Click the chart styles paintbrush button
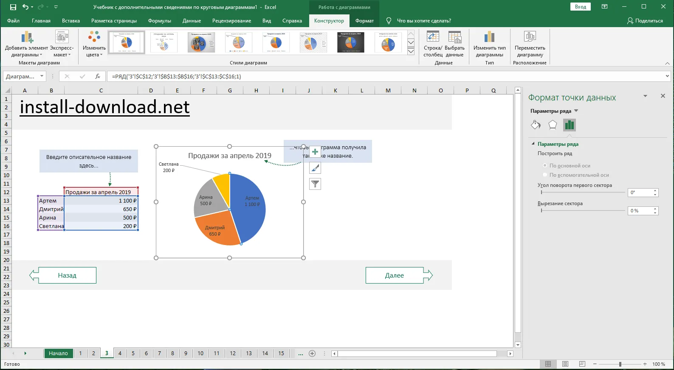Screen dimensions: 674x370 (315, 168)
